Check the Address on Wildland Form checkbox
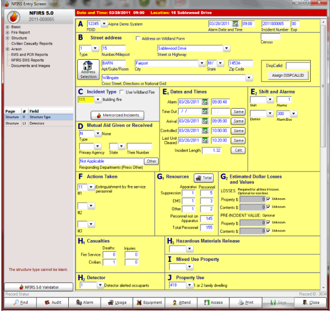The width and height of the screenshot is (331, 312). pos(138,38)
